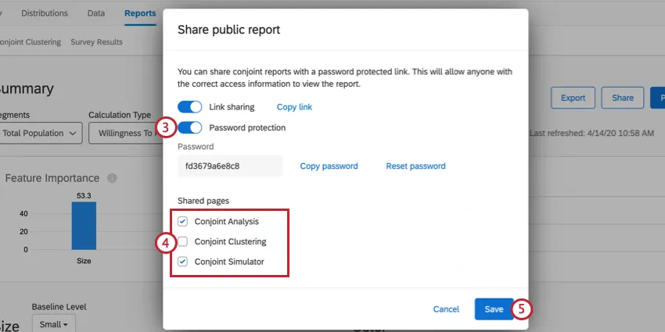
Task: Open the Data tab
Action: [96, 13]
